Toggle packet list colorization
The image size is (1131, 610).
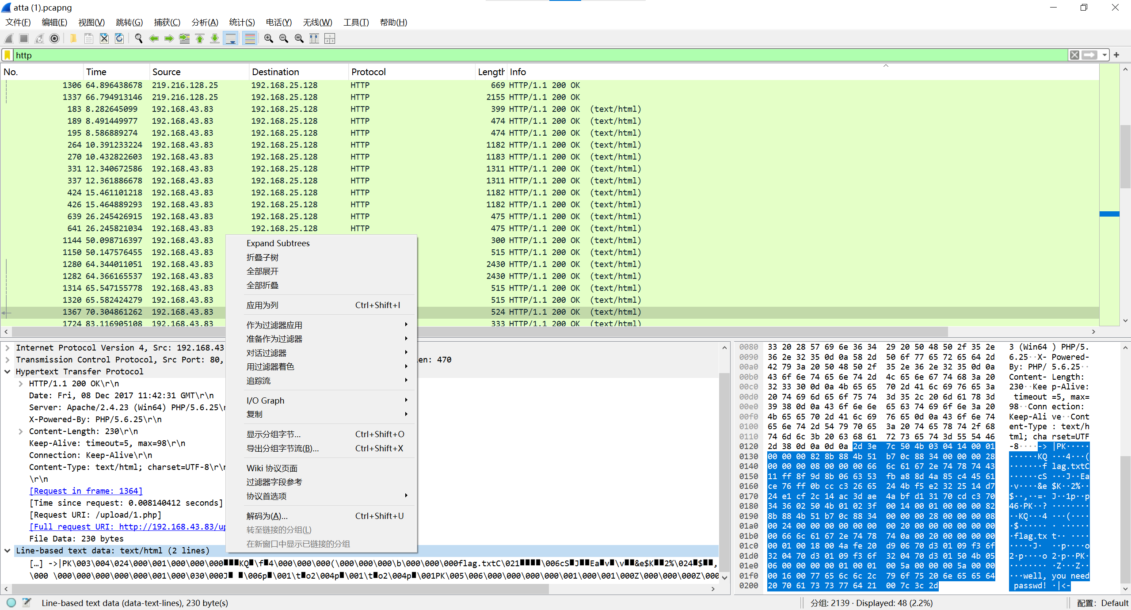point(250,39)
